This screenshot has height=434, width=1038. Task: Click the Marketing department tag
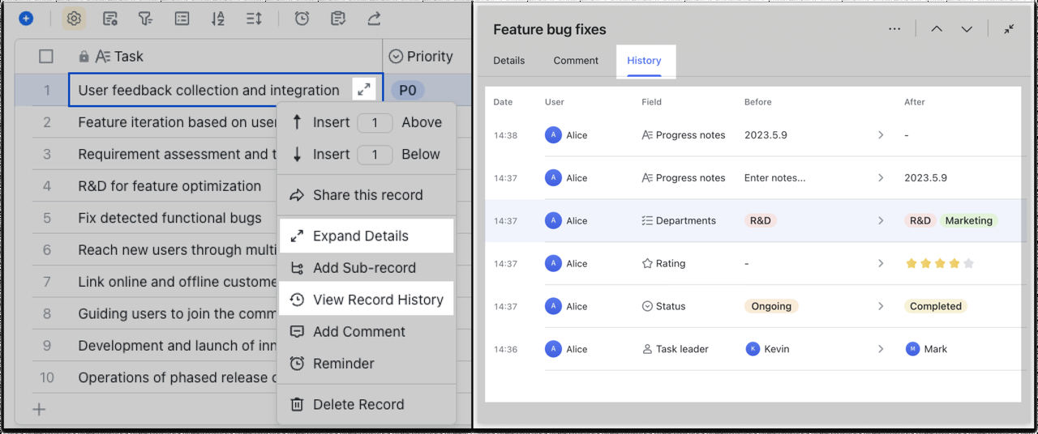(x=968, y=220)
